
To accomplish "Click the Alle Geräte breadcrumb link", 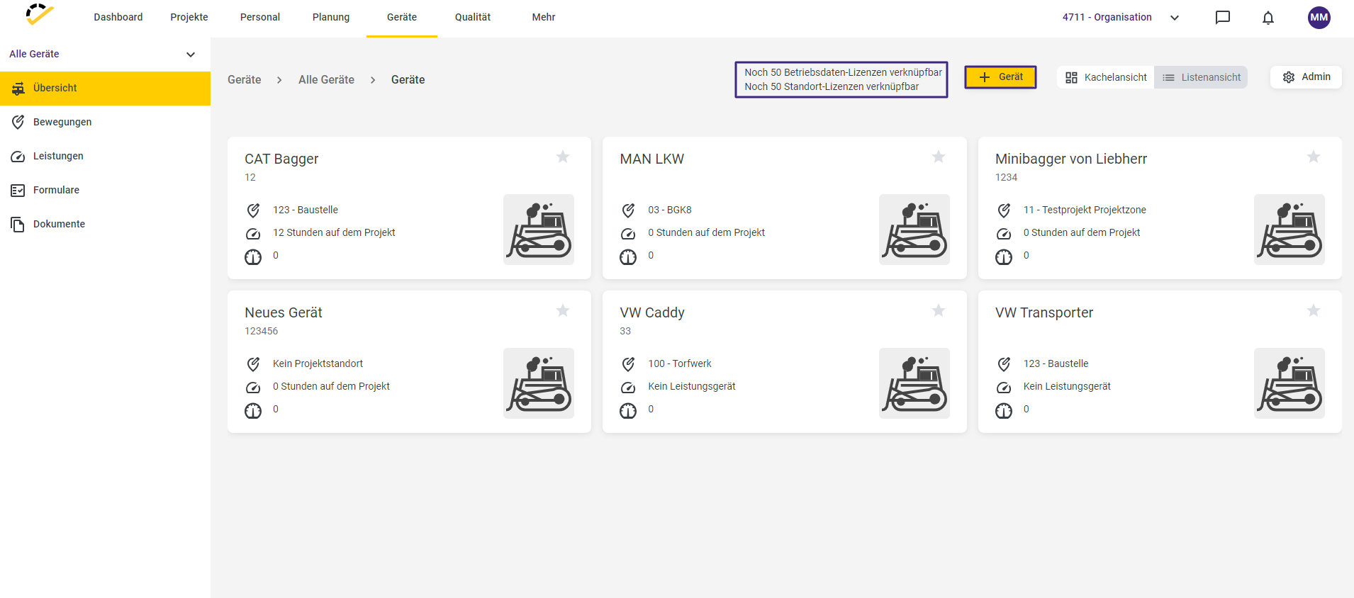I will coord(326,80).
